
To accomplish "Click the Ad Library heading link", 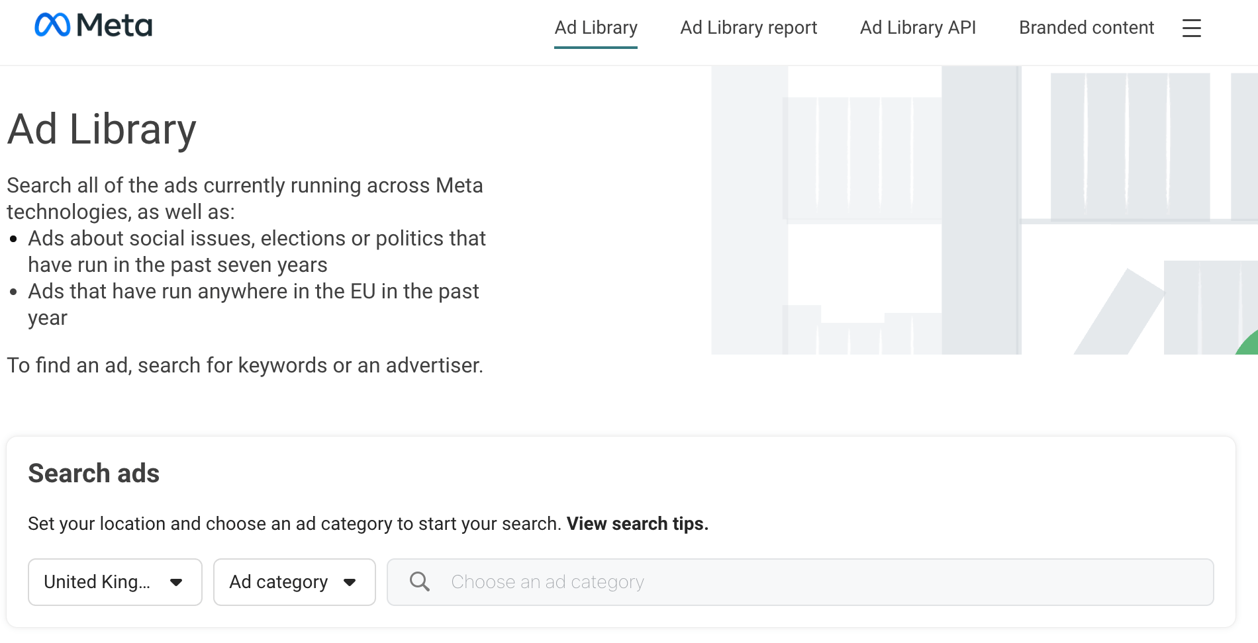I will coord(101,130).
